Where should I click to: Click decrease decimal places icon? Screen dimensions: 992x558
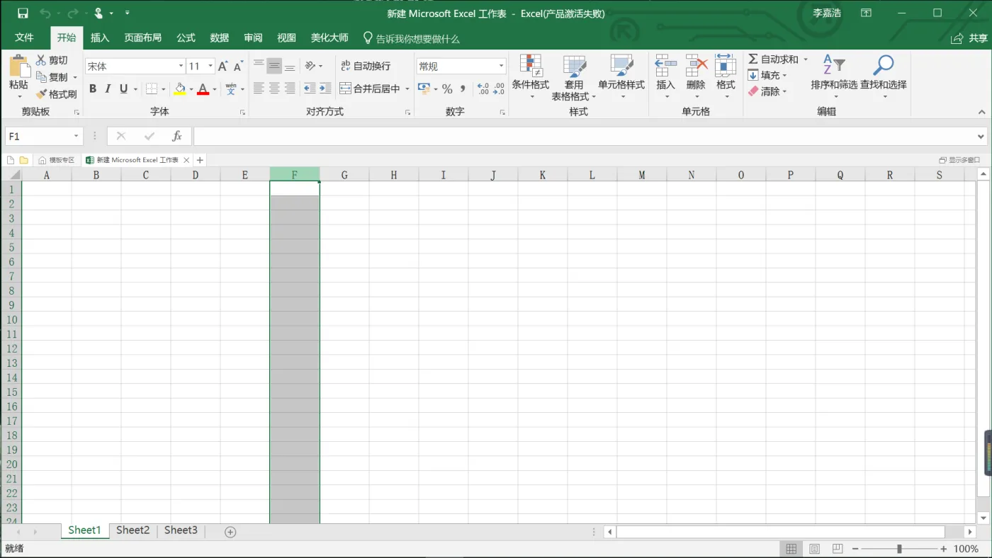[499, 89]
